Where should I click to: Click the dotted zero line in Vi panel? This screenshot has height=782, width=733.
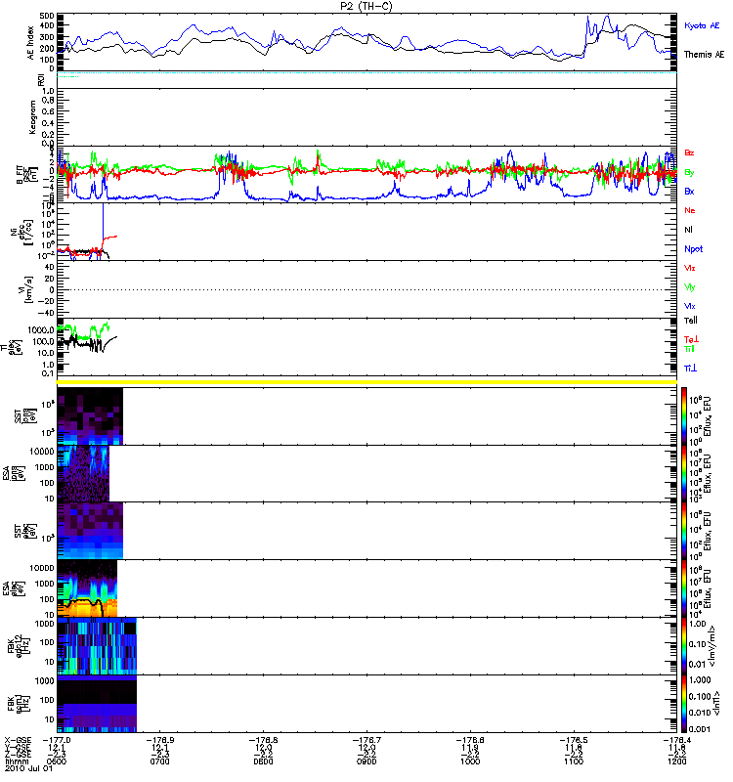[366, 289]
